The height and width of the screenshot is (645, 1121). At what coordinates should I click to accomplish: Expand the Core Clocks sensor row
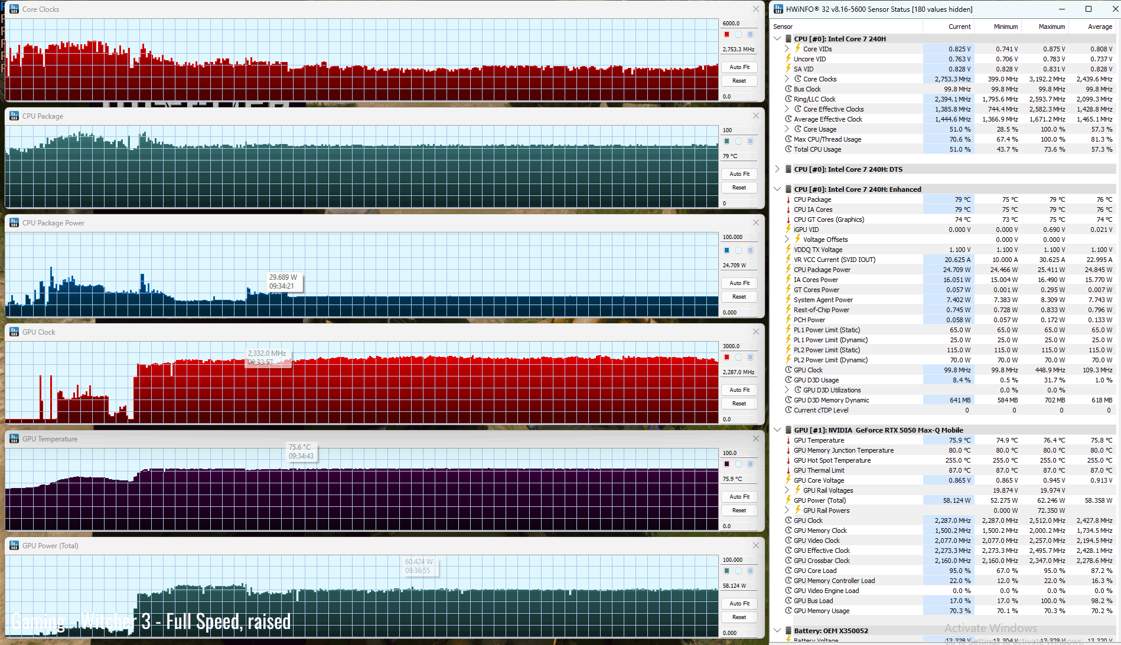787,79
